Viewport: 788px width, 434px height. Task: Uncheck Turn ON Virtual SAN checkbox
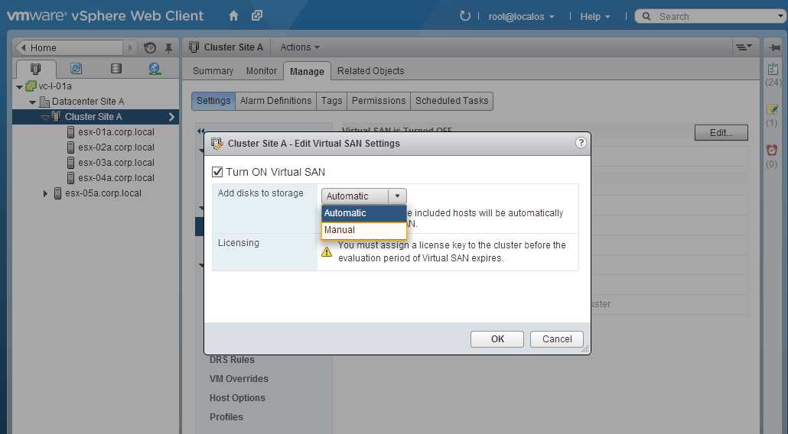coord(218,172)
